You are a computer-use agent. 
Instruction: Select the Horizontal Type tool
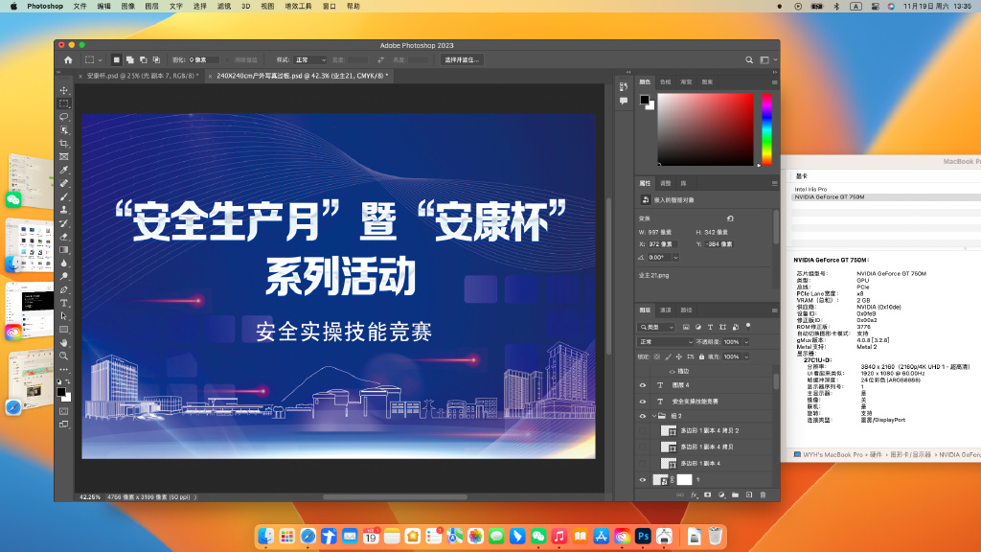tap(63, 303)
